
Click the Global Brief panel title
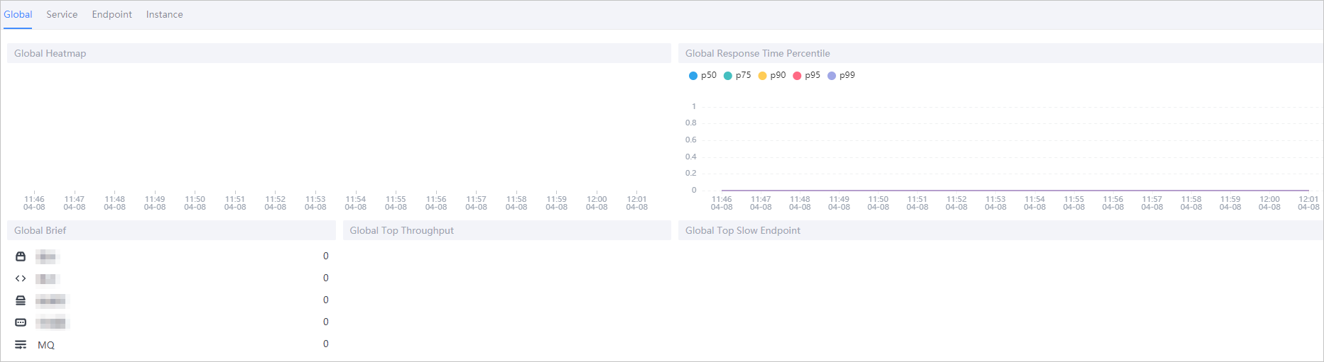tap(40, 230)
